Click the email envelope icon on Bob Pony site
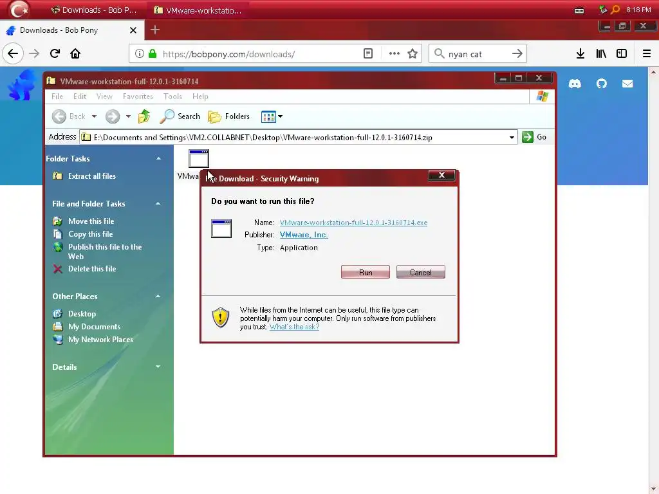This screenshot has width=659, height=494. tap(627, 84)
